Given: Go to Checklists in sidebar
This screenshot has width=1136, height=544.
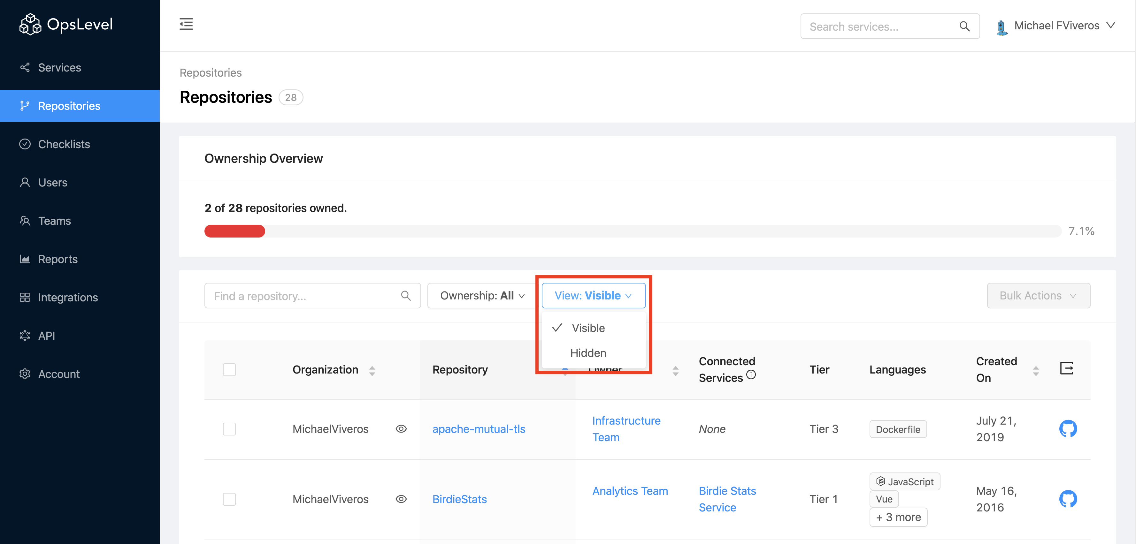Looking at the screenshot, I should [x=80, y=144].
